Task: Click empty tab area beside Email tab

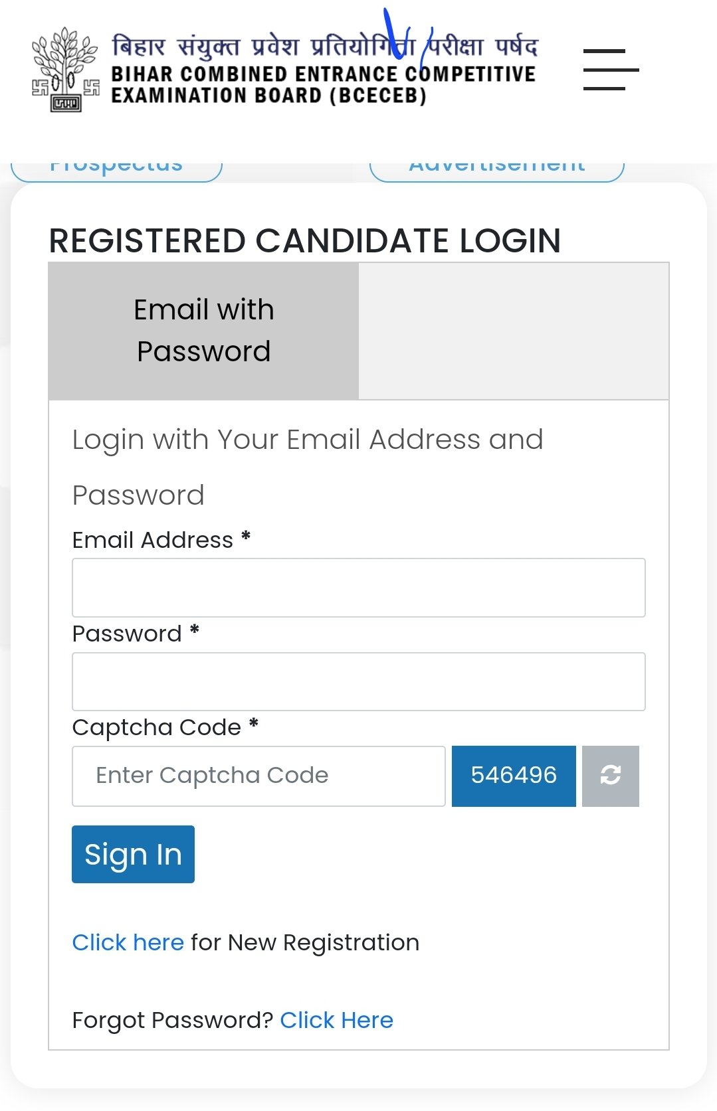Action: (513, 331)
